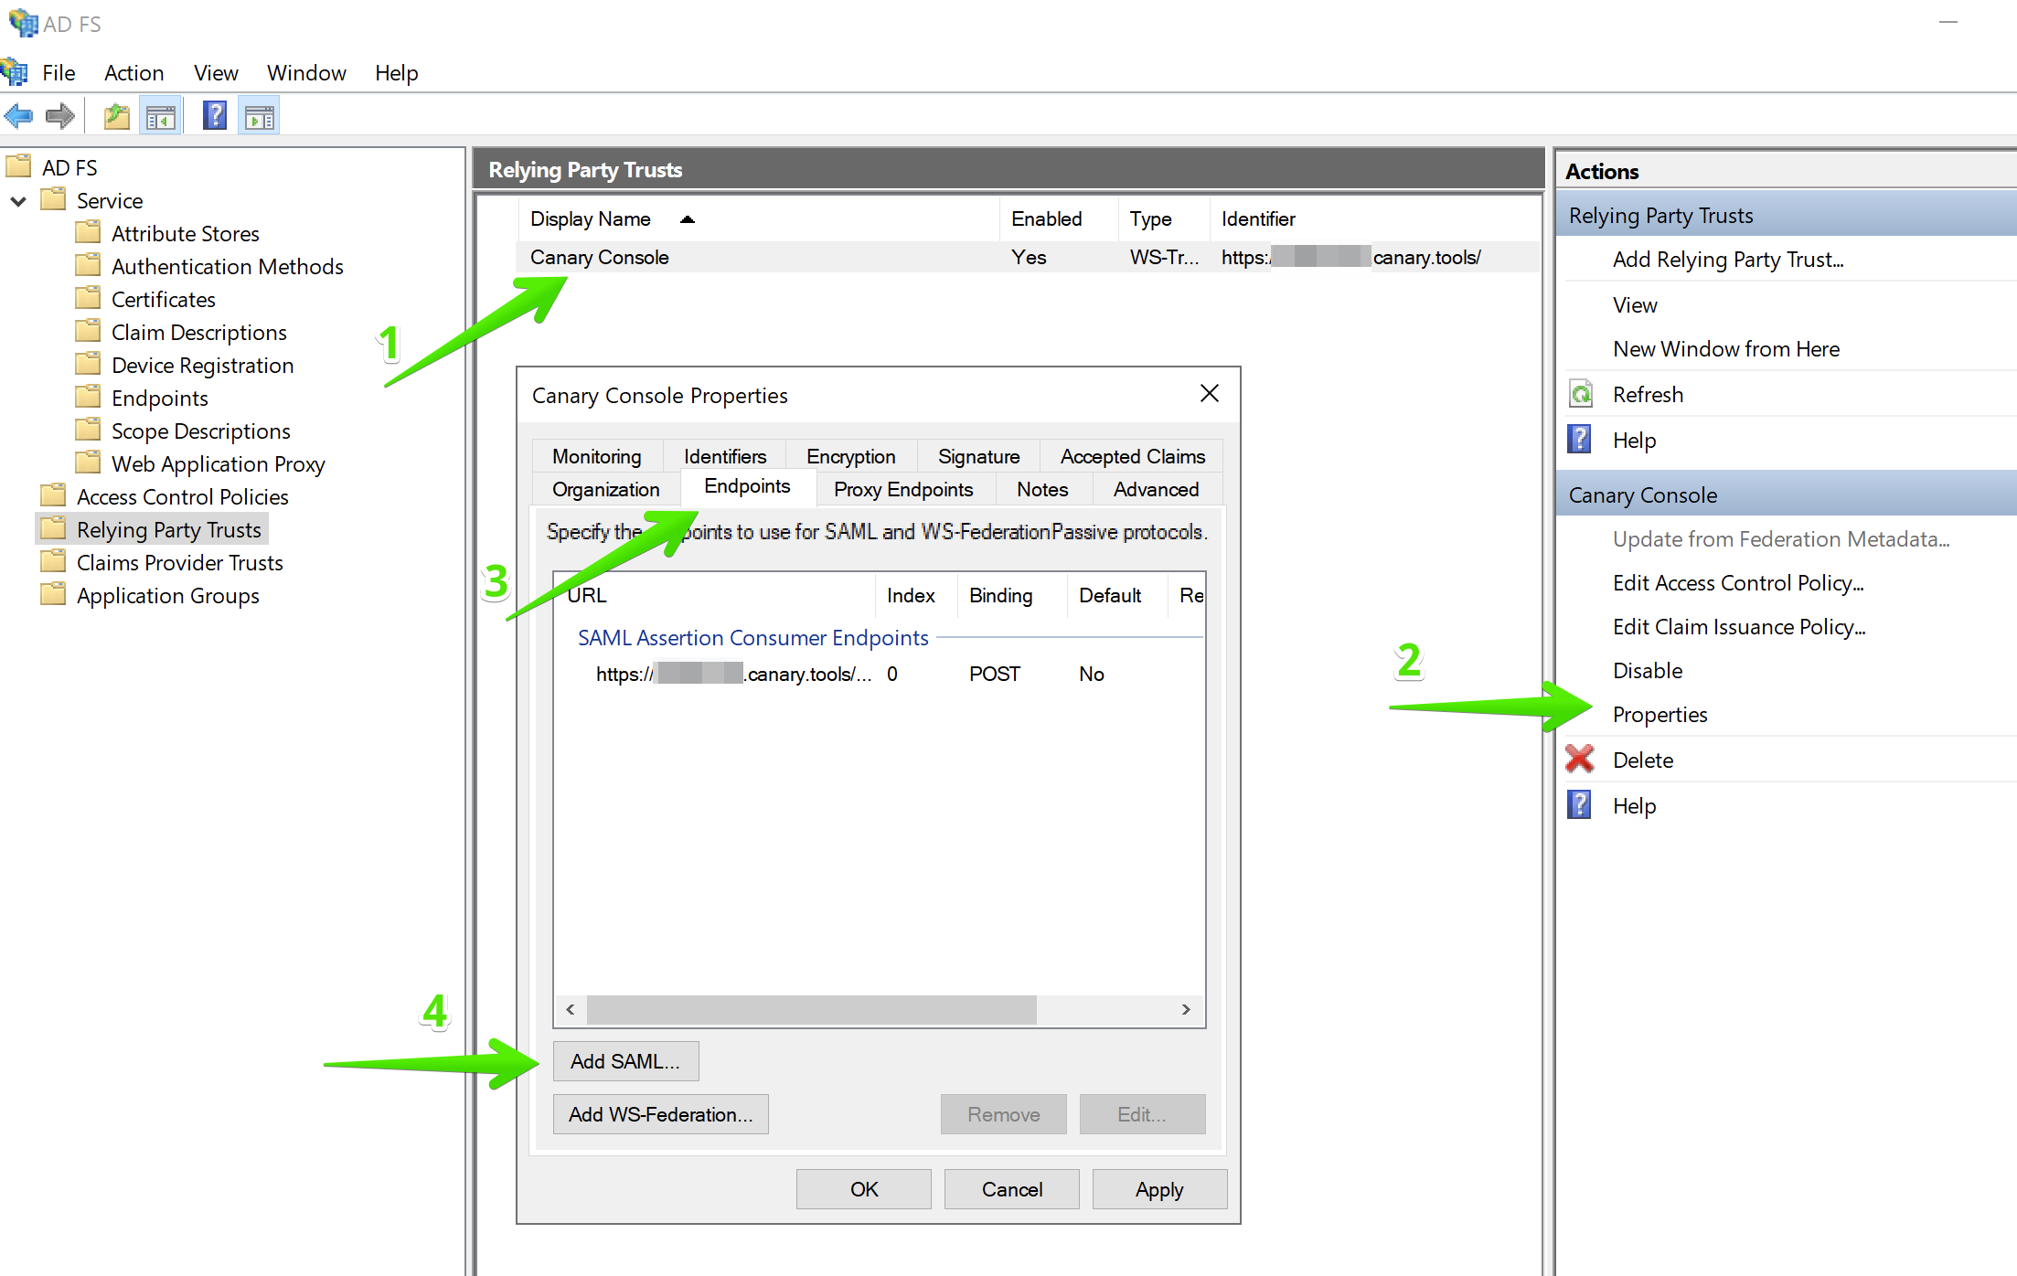Click the Help question-mark toolbar icon
This screenshot has height=1276, width=2017.
[214, 116]
